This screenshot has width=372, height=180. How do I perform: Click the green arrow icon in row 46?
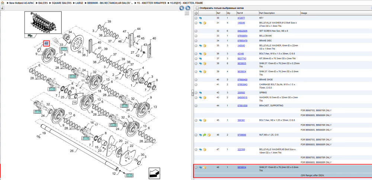(x=205, y=135)
